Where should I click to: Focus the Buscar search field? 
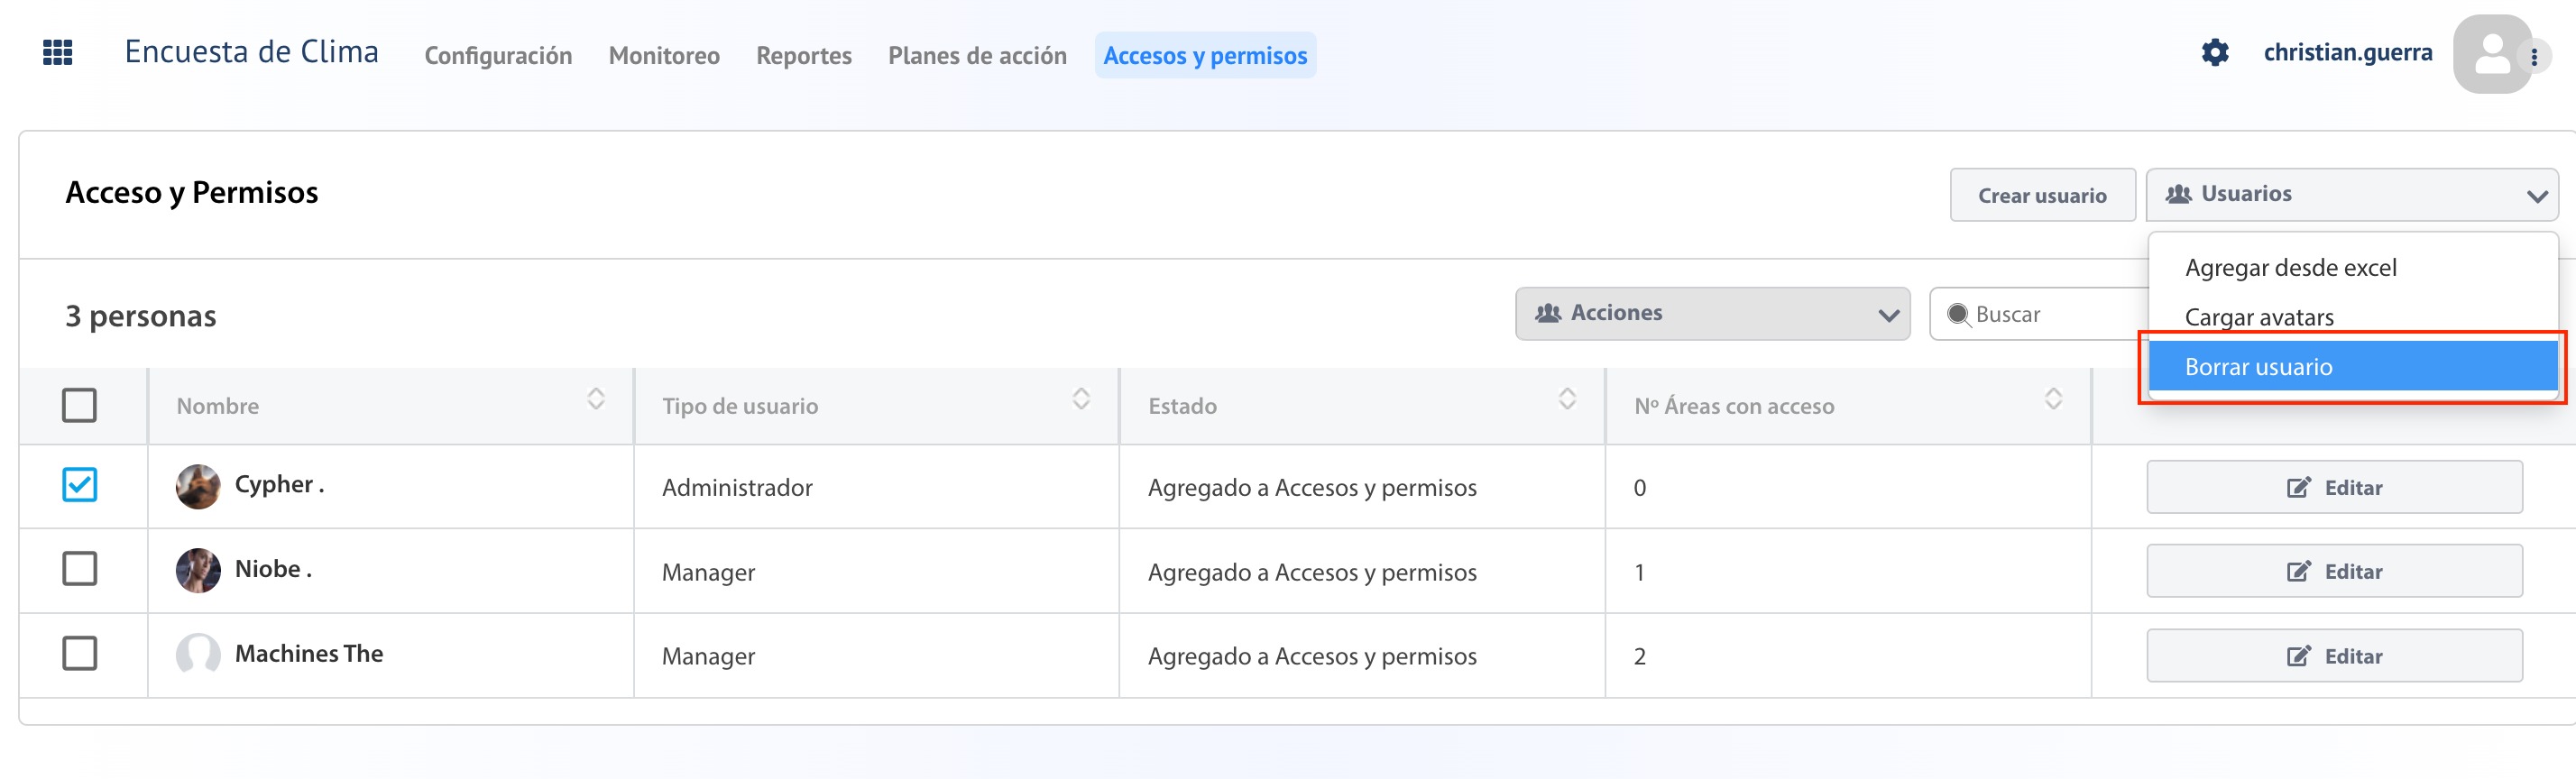tap(2040, 314)
